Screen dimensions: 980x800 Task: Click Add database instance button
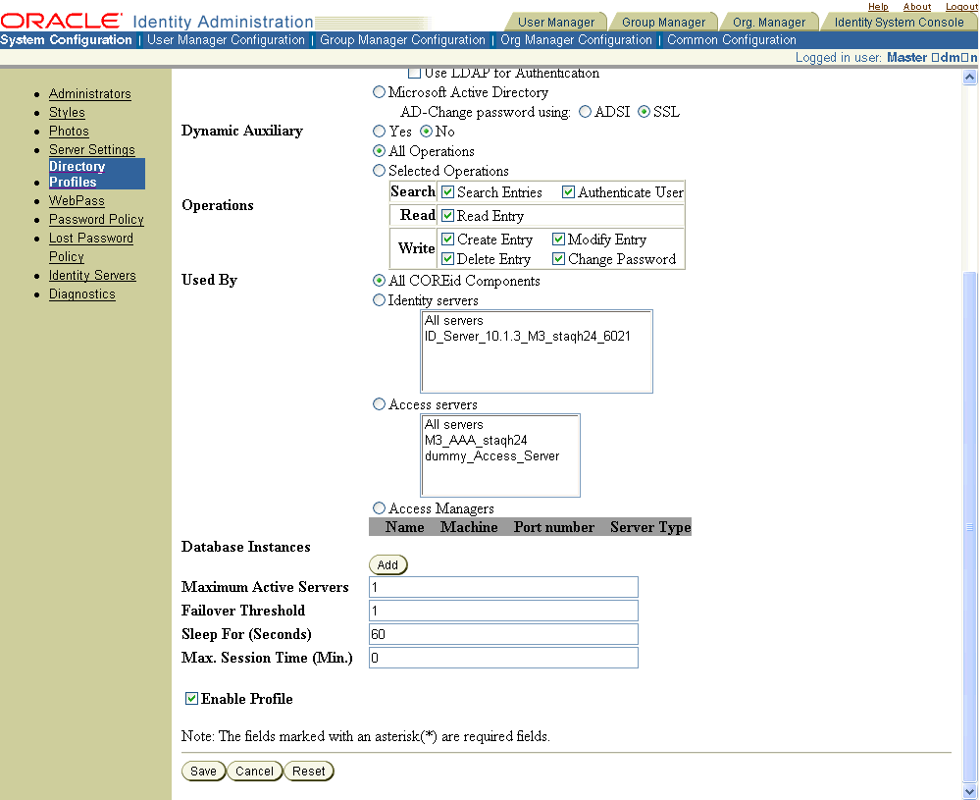tap(388, 564)
